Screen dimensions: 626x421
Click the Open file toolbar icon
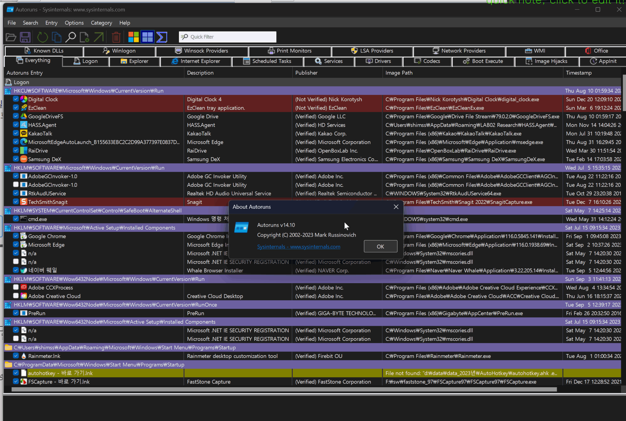(11, 37)
